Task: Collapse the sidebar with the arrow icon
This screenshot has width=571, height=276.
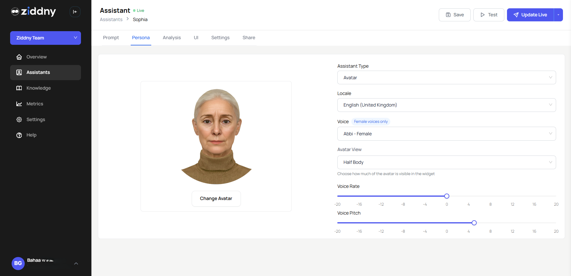Action: pyautogui.click(x=75, y=12)
